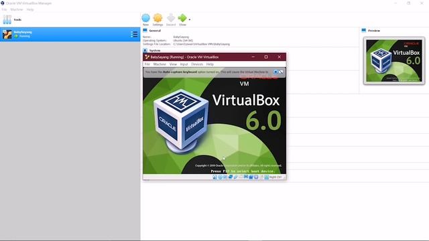Click the USB status icon in VM status bar
Viewport: 429px width, 241px height.
pos(235,177)
